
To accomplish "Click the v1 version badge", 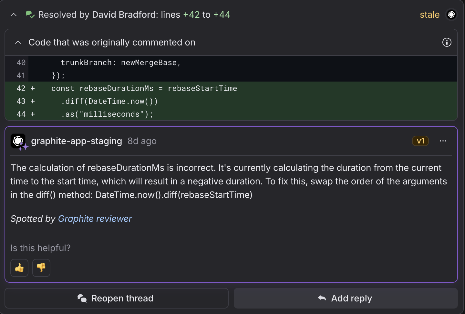I will tap(420, 141).
